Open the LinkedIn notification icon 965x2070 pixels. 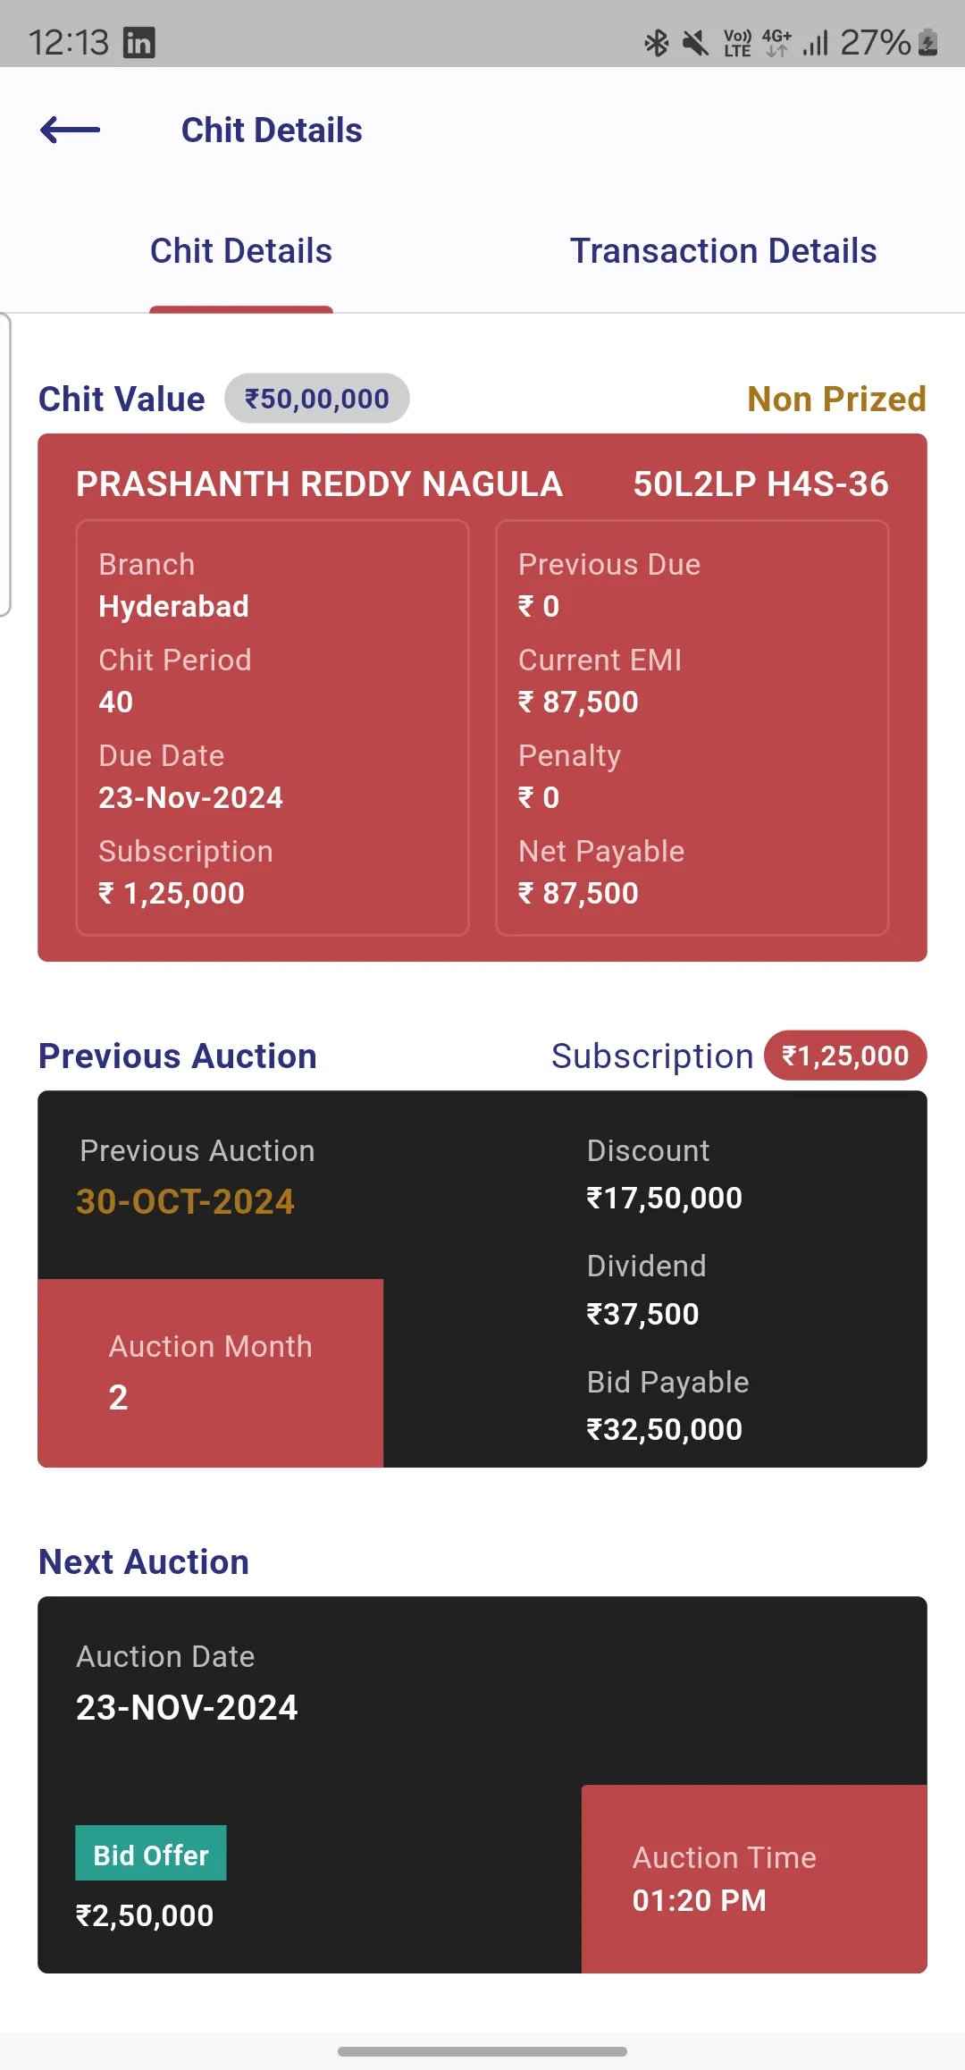click(138, 42)
